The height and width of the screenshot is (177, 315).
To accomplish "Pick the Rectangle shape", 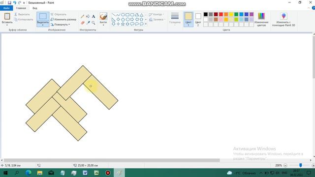I will (x=127, y=15).
